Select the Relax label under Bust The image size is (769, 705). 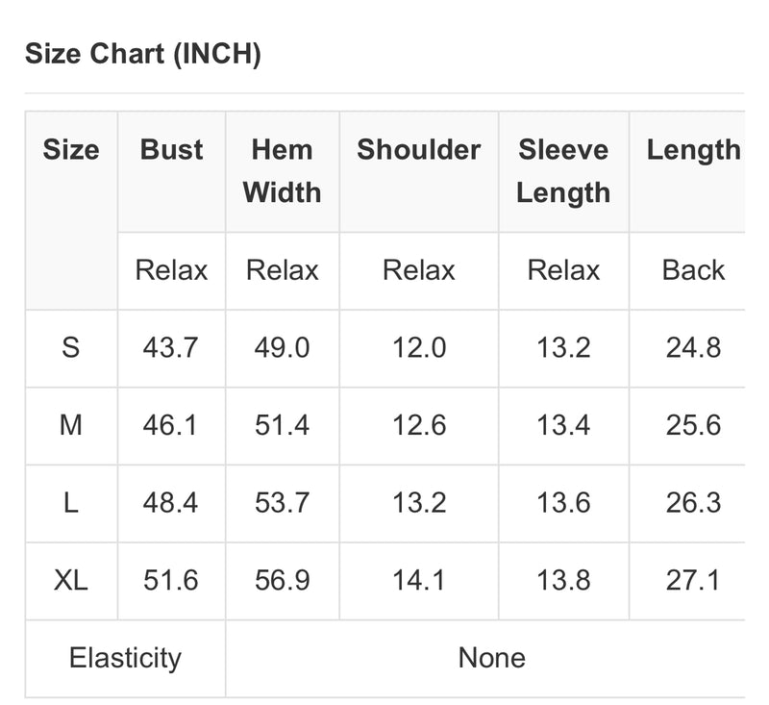point(171,270)
